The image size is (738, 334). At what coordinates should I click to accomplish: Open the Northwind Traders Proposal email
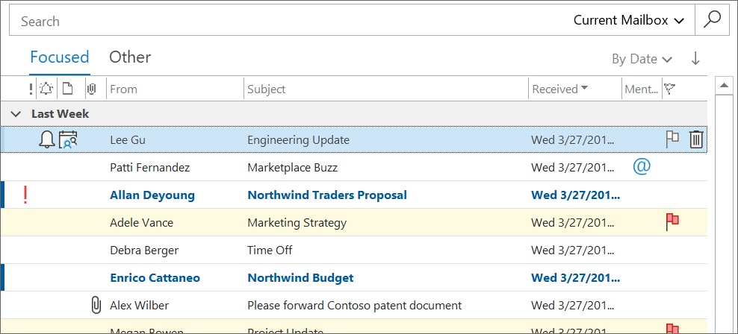[327, 195]
